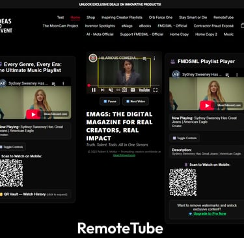Image resolution: width=244 pixels, height=238 pixels.
Task: Click channel avatar on Hilarious Comedia video
Action: pos(93,58)
